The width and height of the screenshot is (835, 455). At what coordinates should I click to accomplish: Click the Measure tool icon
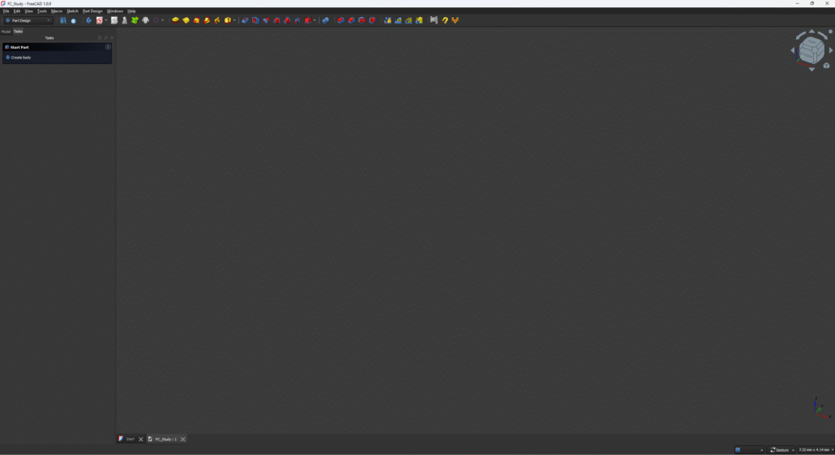point(434,20)
